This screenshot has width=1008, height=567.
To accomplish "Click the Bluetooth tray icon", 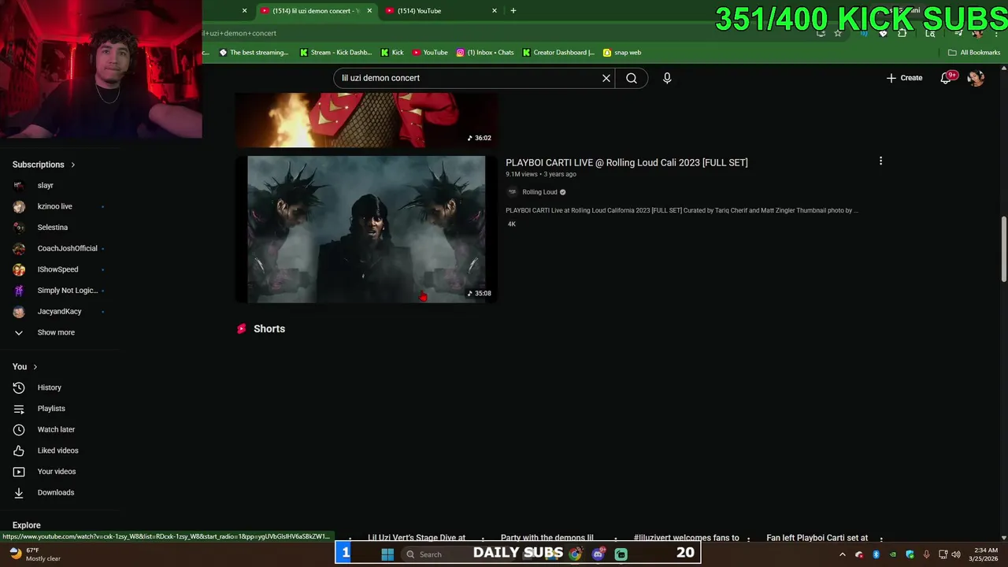I will [x=876, y=554].
